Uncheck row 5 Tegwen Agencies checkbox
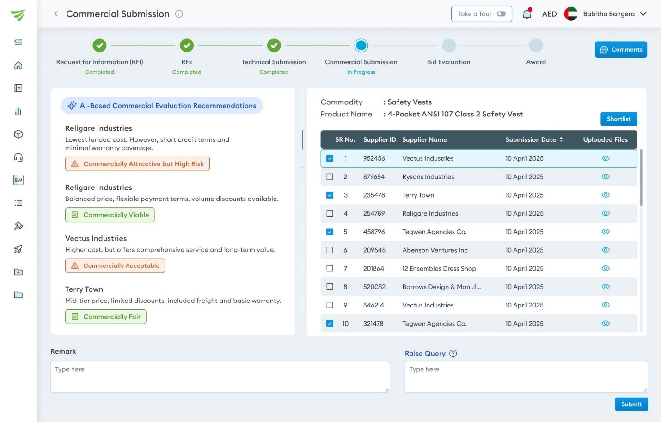 pos(330,232)
